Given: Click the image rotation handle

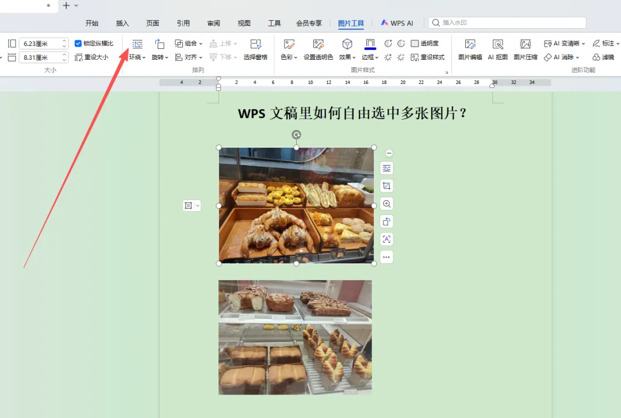Looking at the screenshot, I should click(296, 135).
